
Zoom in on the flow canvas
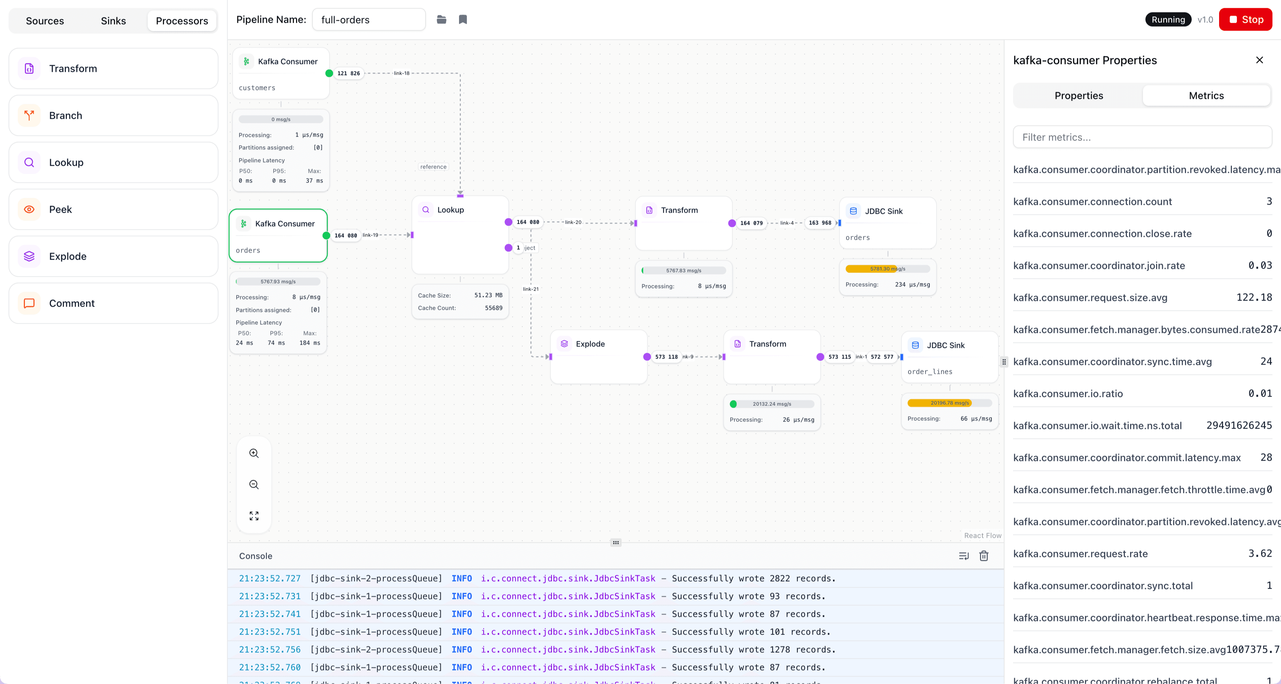[x=254, y=453]
